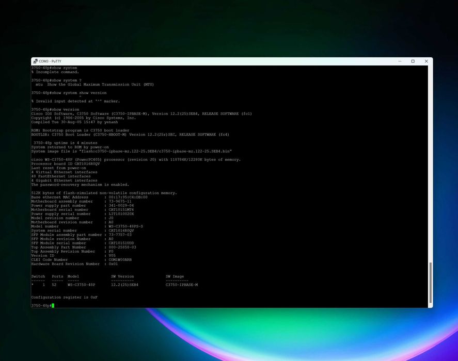Click the CLEI code COM1W00ARB

120,260
